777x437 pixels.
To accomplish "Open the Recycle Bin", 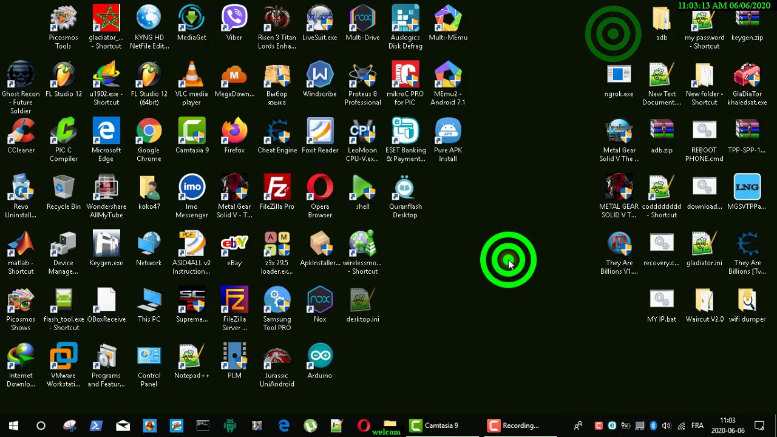I will 64,192.
